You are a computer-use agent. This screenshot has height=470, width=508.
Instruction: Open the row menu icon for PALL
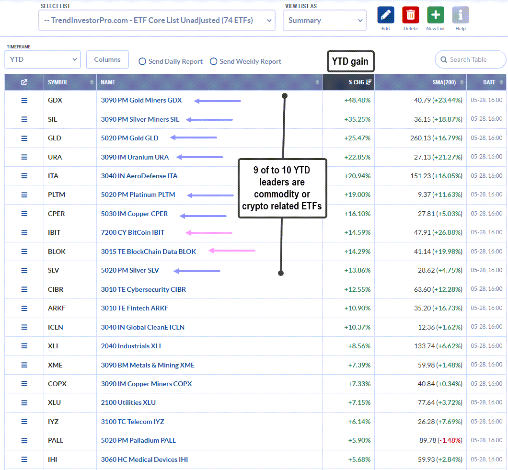coord(24,440)
